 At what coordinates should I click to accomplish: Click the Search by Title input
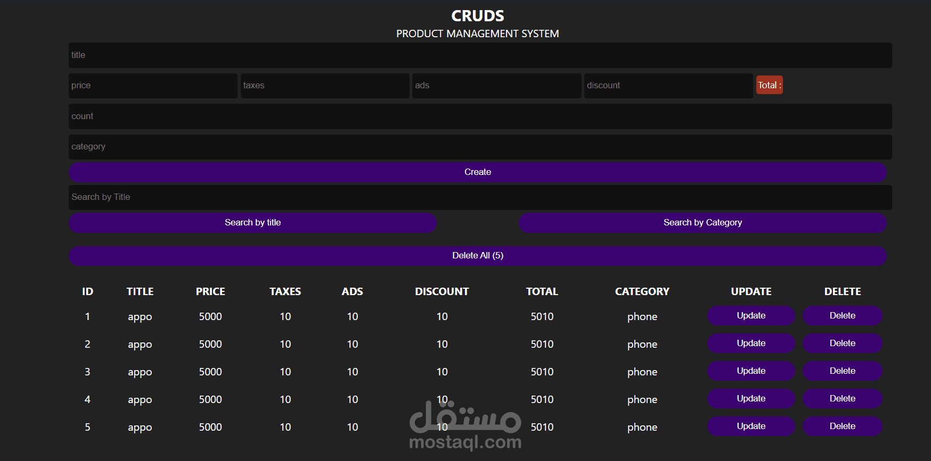pos(480,197)
